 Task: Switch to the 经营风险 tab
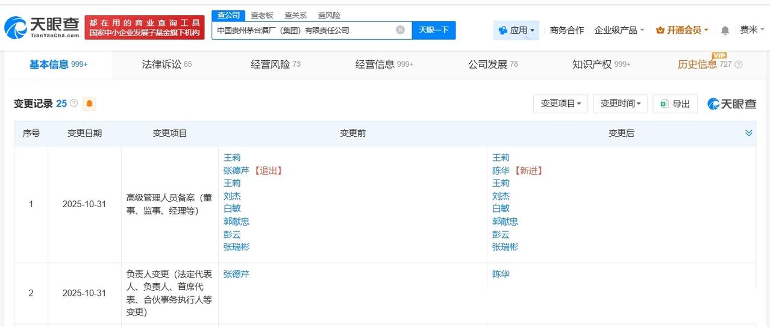tap(275, 64)
